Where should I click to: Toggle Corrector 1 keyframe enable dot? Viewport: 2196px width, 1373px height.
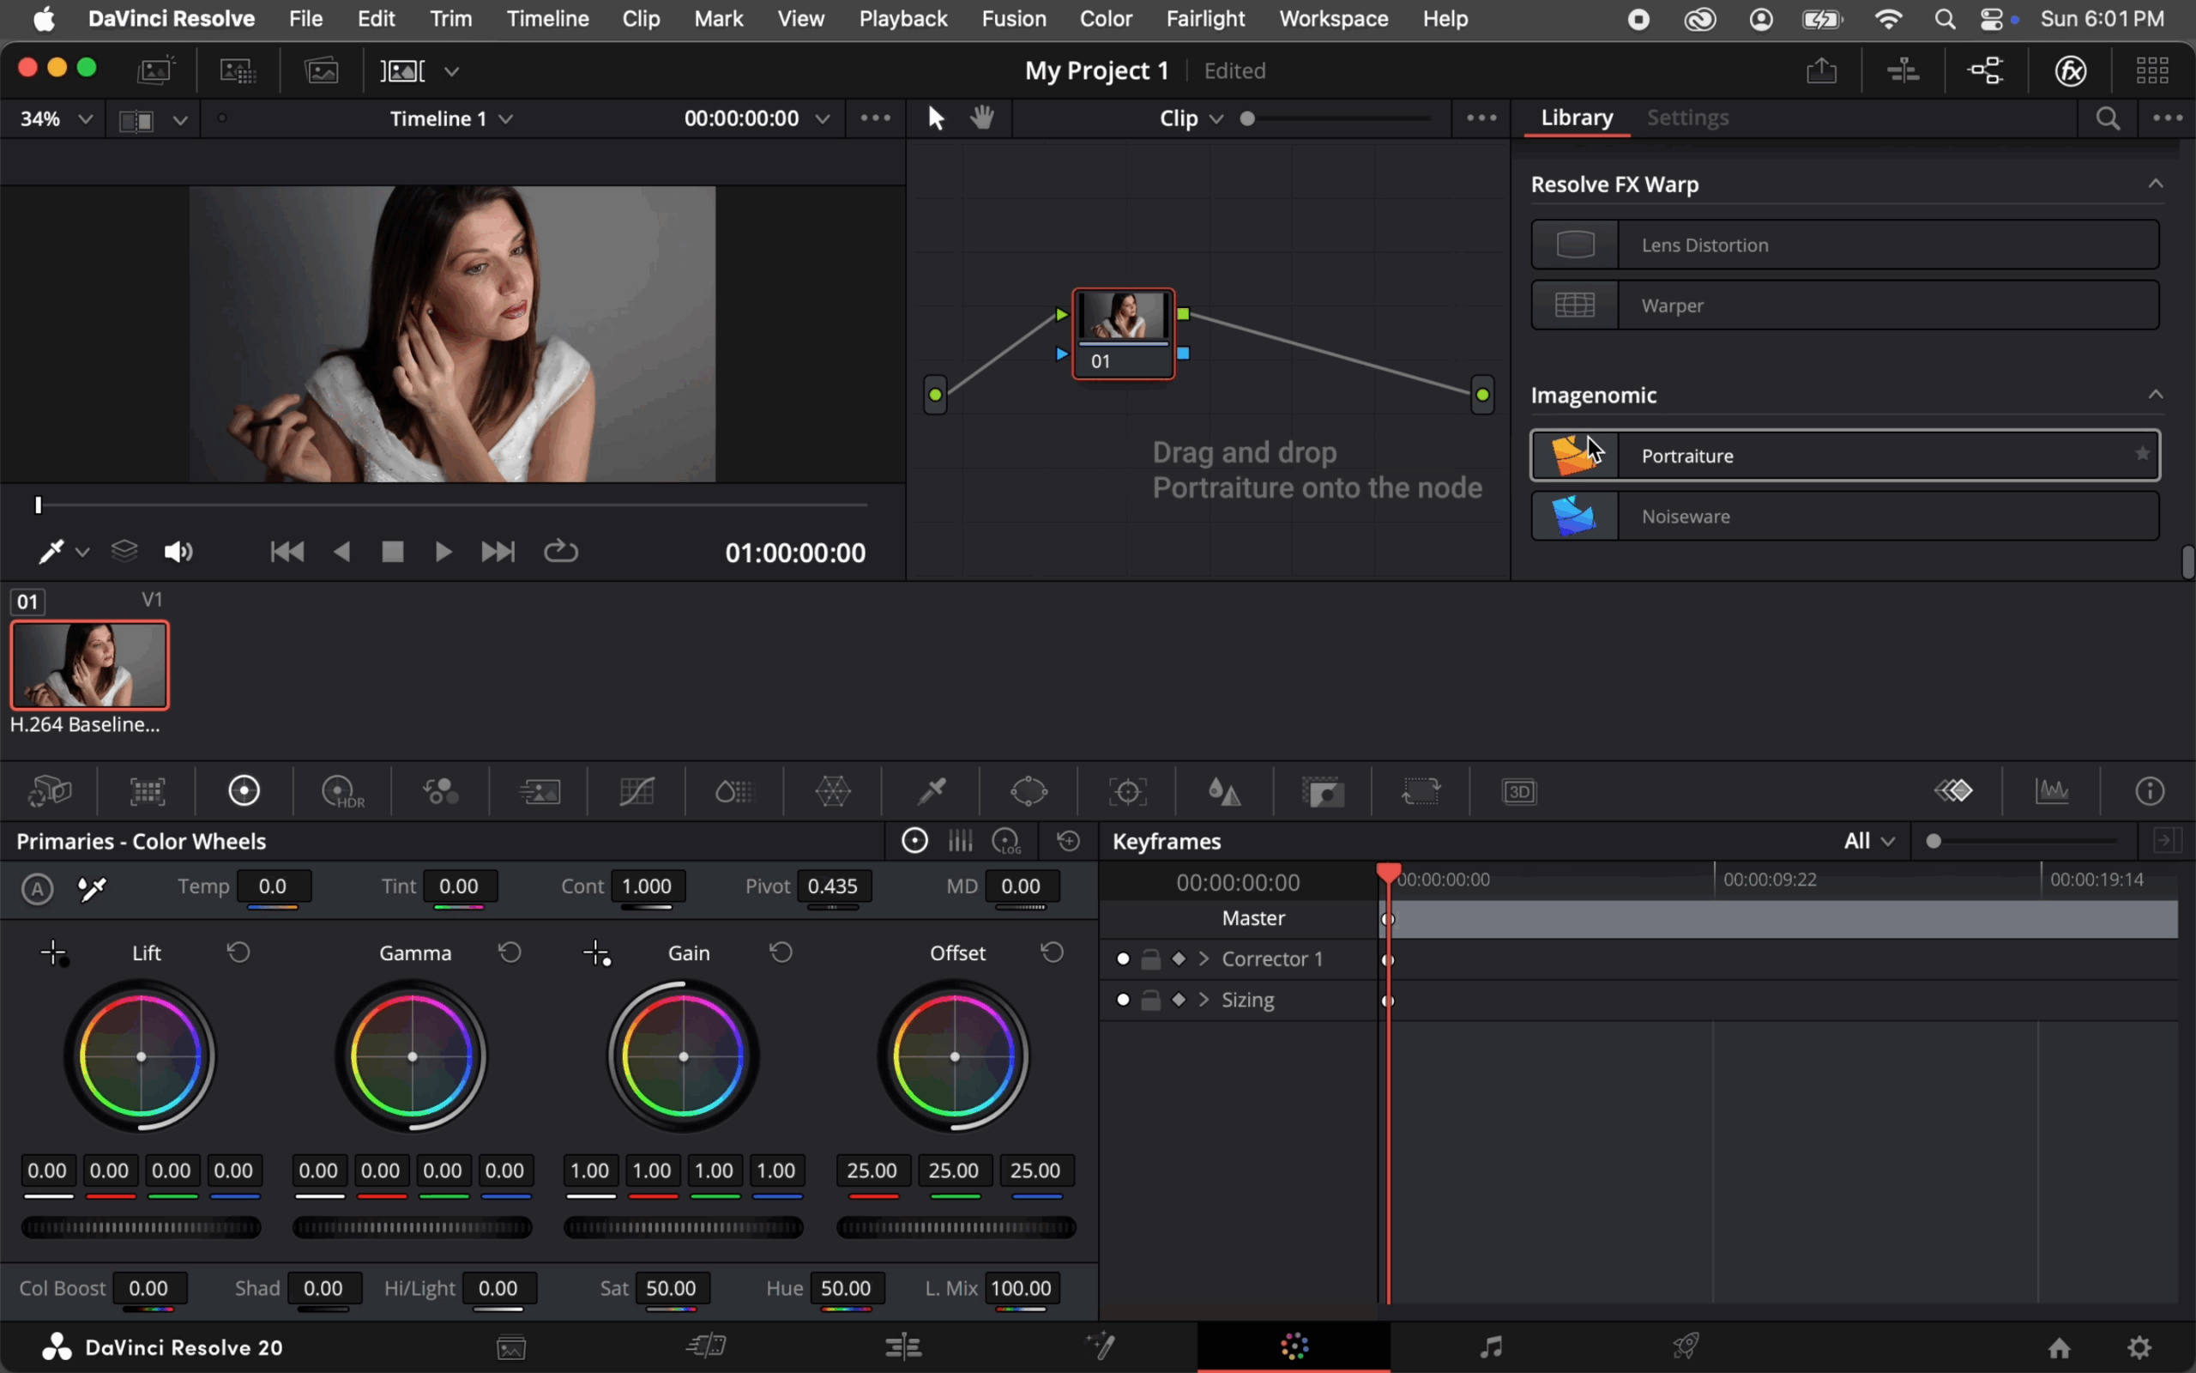1123,959
